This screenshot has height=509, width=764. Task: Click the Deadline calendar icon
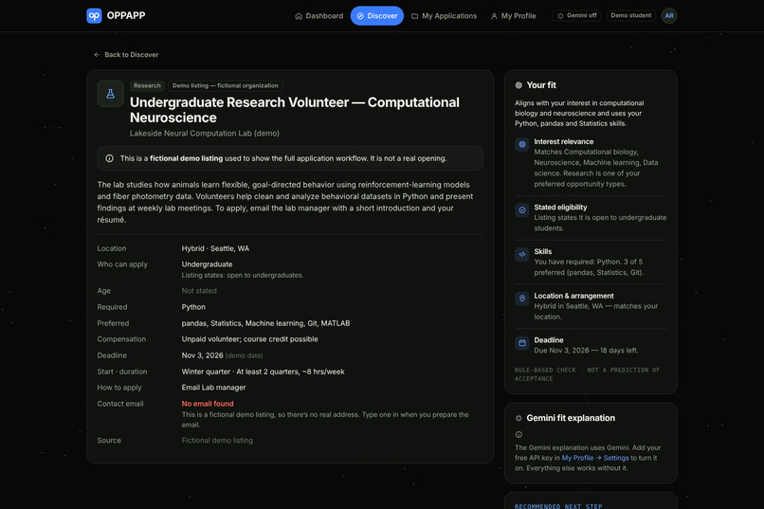[x=522, y=343]
